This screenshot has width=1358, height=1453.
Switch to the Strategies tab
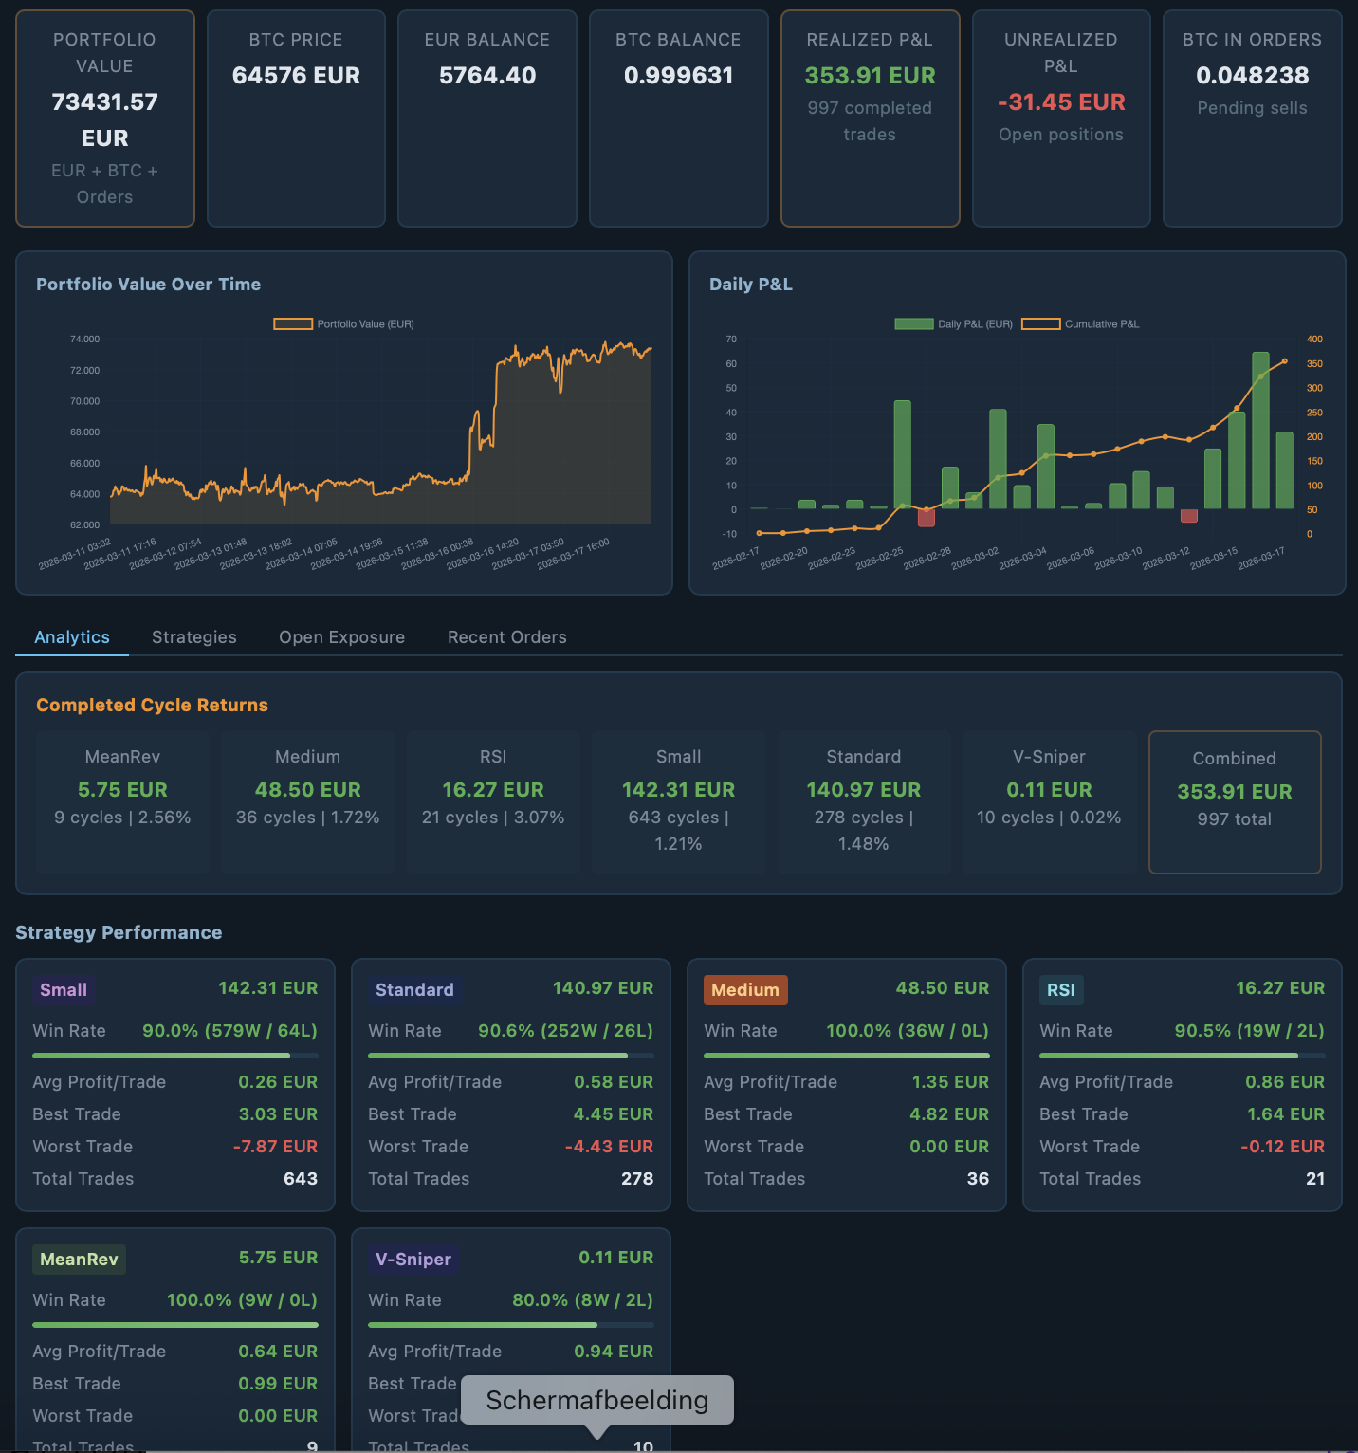pos(194,636)
